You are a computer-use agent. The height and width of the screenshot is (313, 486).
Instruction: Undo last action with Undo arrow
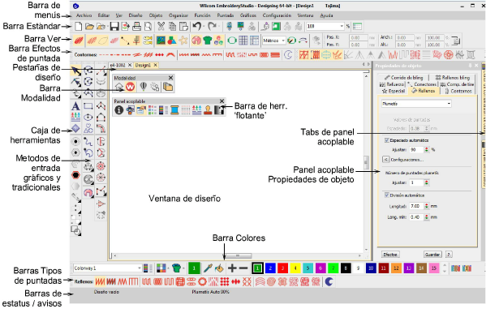(197, 26)
